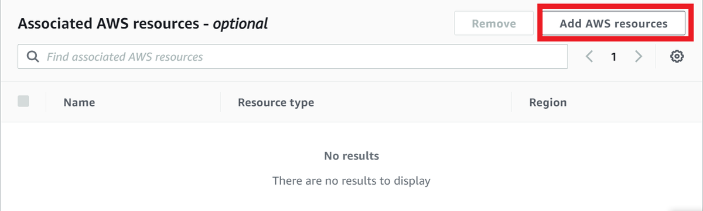Sort by the Region column header

(548, 102)
